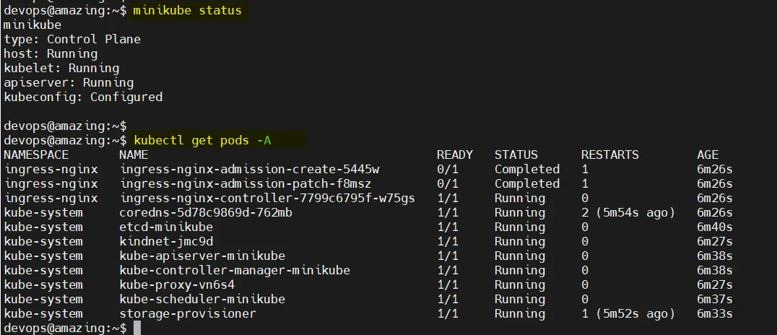Click the STATUS column header
The height and width of the screenshot is (335, 777).
pyautogui.click(x=516, y=155)
